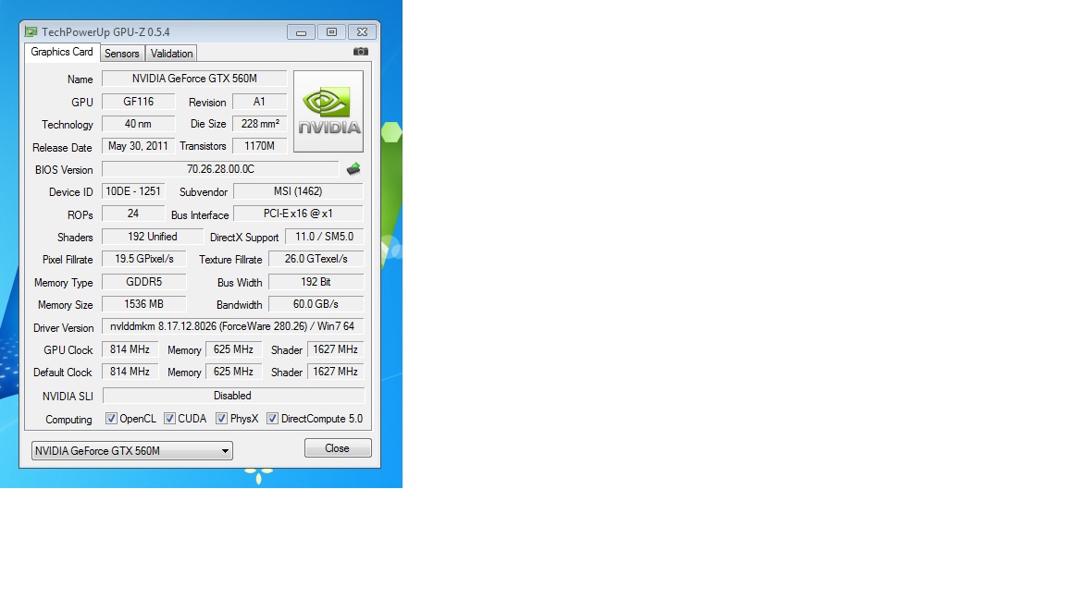Click the ROPs value 24
Viewport: 1066px width, 599px height.
point(133,214)
